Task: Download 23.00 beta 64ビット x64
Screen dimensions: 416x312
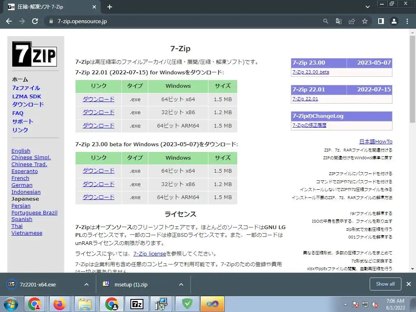Action: point(98,171)
